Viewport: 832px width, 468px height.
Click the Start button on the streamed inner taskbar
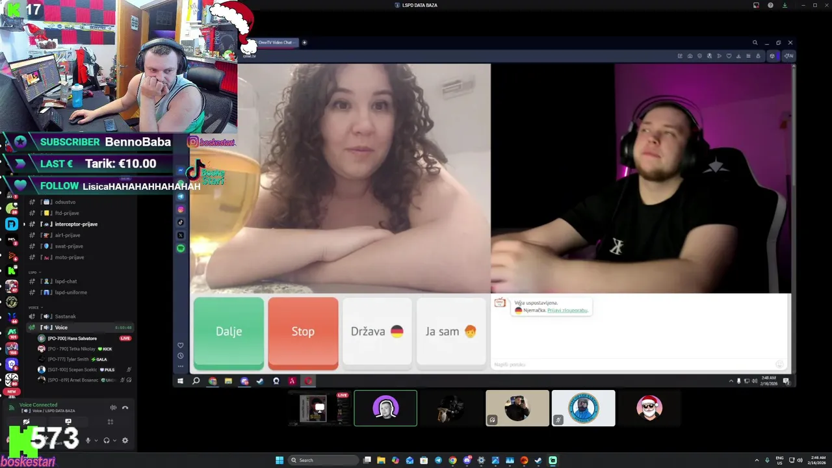[180, 381]
